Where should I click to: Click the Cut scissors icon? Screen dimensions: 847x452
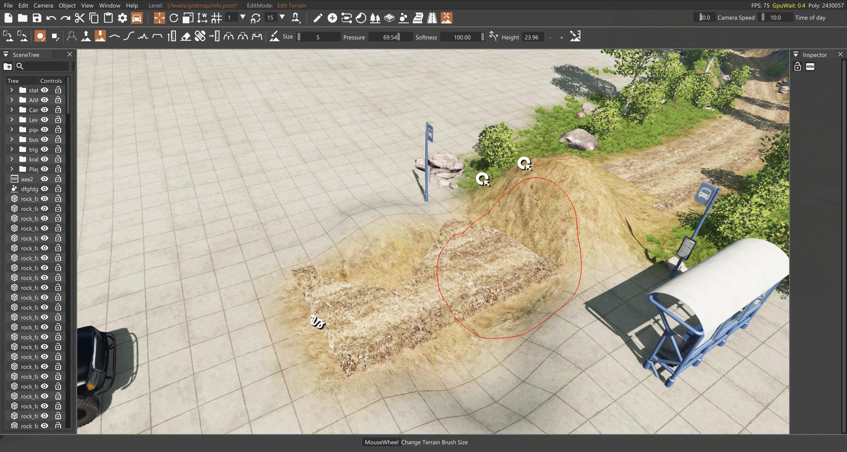pos(79,18)
